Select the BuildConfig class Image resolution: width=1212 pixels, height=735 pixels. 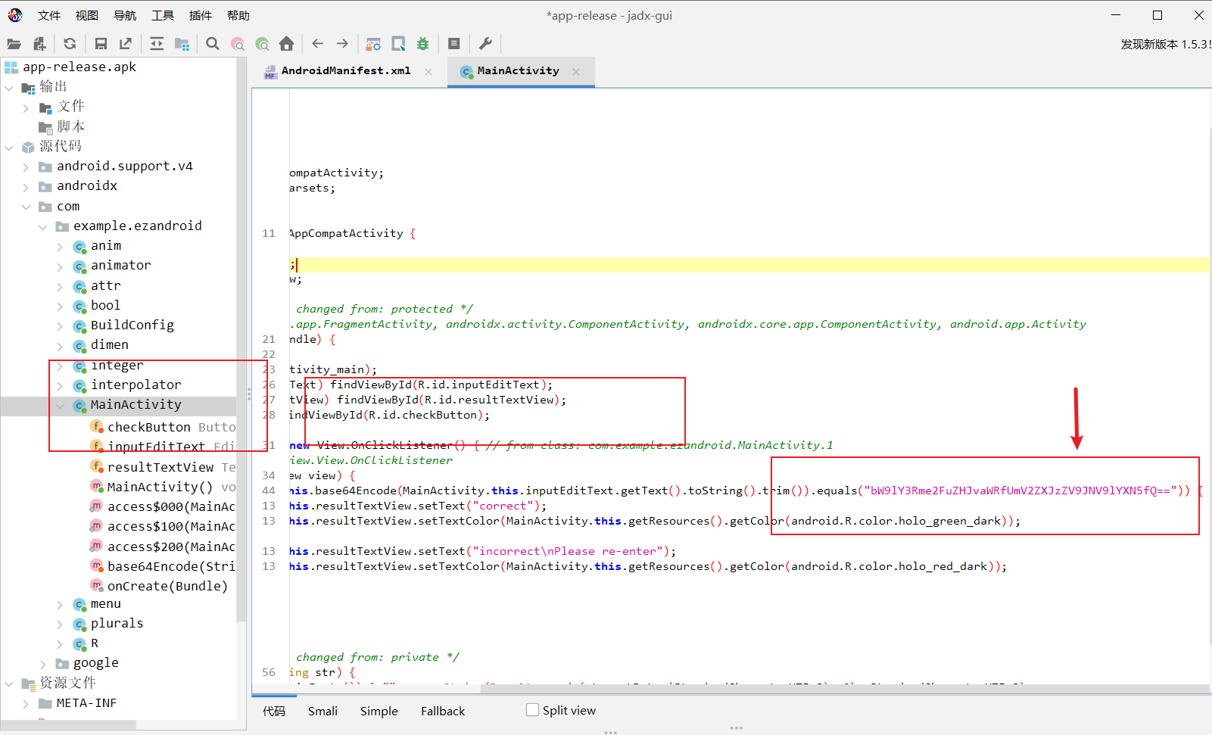pyautogui.click(x=132, y=325)
